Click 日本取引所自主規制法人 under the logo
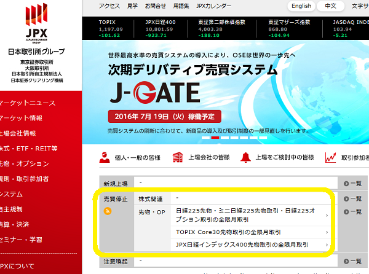369x274 pixels. tap(37, 74)
